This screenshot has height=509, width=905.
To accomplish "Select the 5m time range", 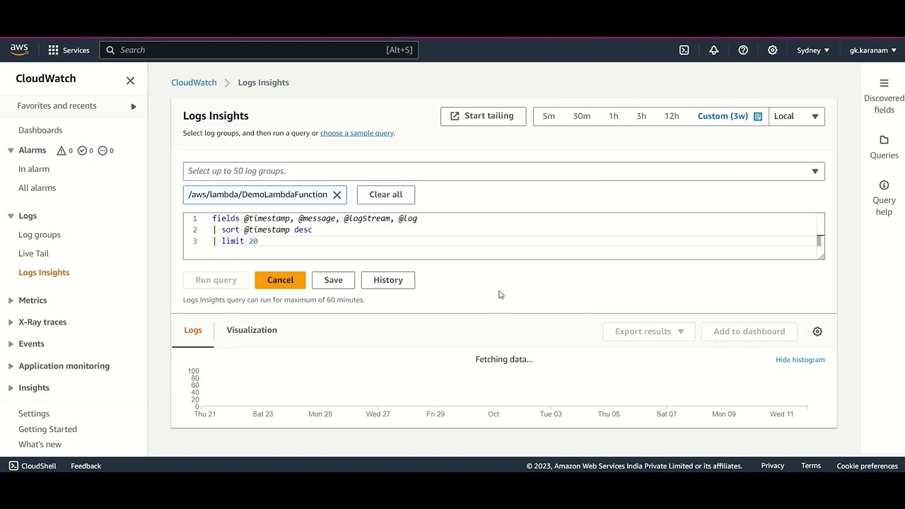I will [x=549, y=117].
